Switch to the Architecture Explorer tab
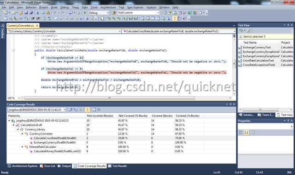 coord(23,166)
